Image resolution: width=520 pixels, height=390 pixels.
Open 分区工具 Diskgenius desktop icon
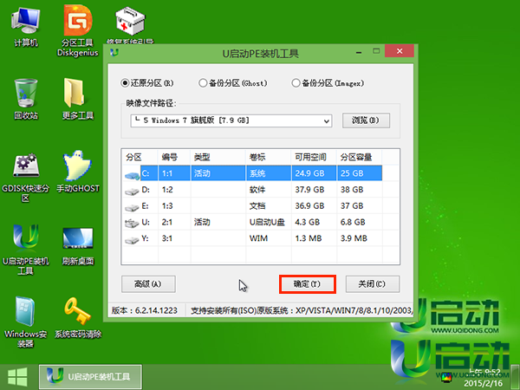click(78, 31)
